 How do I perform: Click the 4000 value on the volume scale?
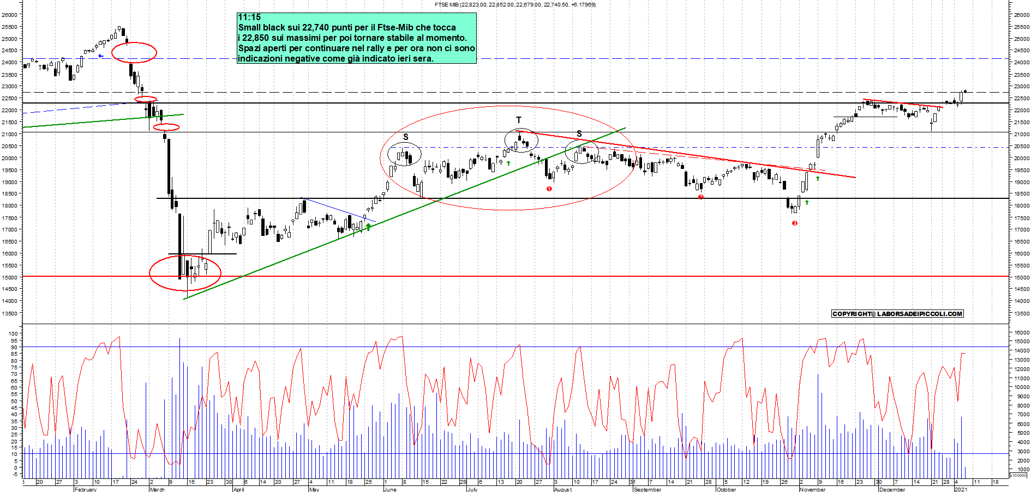tap(1023, 442)
